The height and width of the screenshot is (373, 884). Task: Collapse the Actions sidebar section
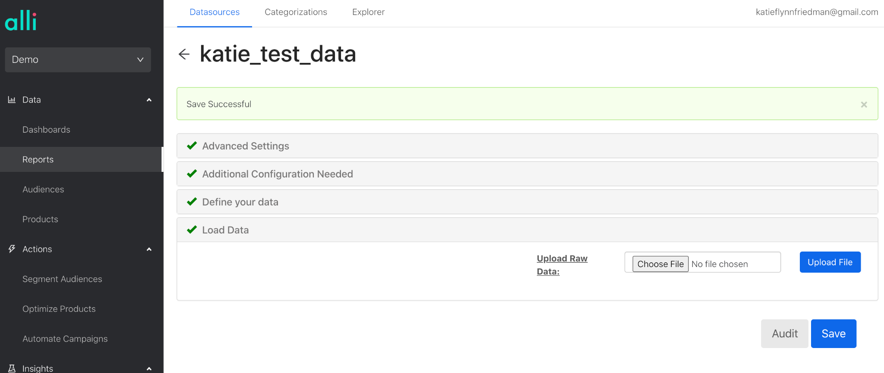(149, 249)
